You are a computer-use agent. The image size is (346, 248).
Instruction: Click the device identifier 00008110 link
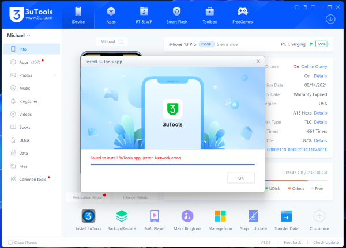(297, 150)
